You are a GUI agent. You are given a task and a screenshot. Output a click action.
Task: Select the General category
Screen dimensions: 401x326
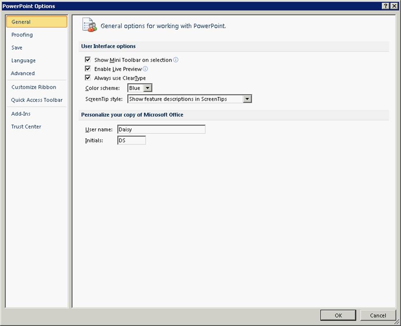[x=37, y=22]
